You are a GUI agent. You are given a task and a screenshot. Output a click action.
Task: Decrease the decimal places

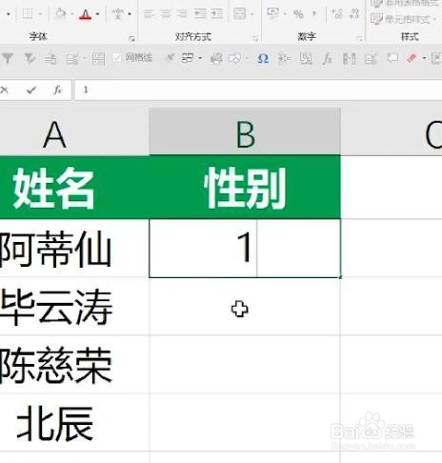353,13
